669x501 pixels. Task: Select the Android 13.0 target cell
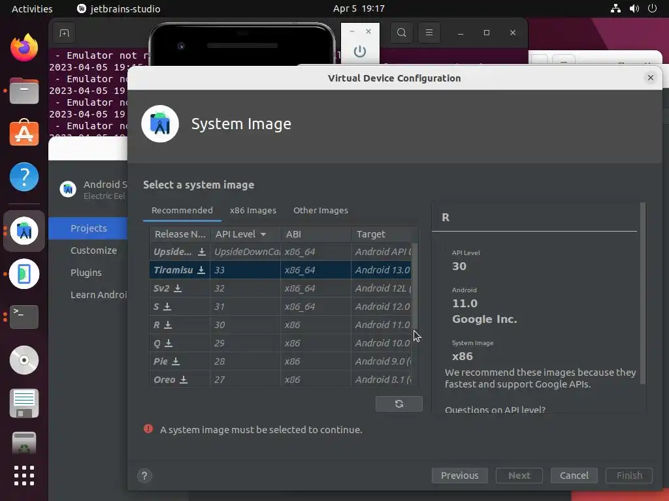click(x=382, y=270)
